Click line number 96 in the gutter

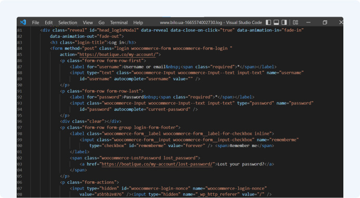click(20, 122)
